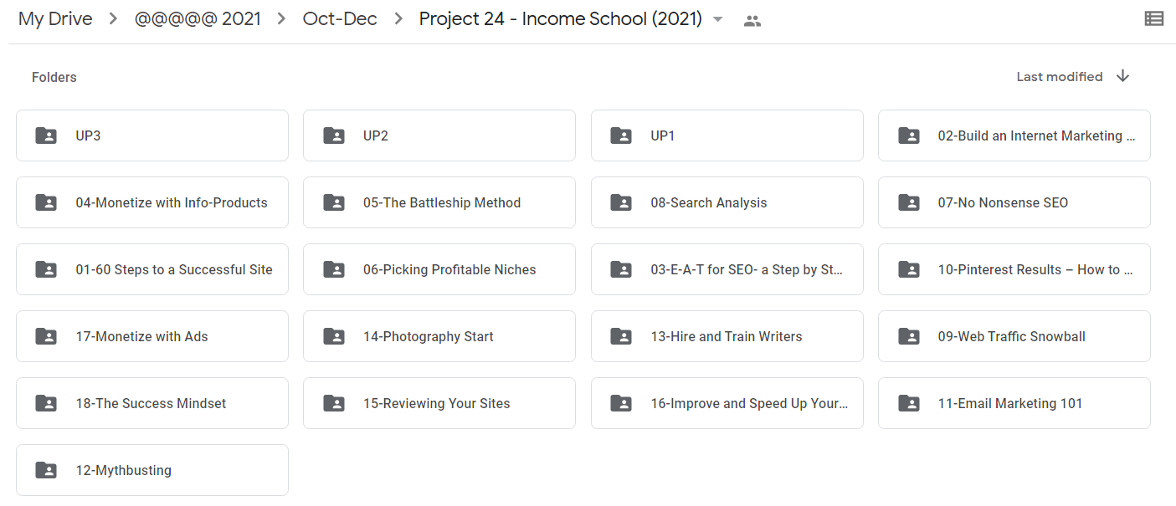Go to My Drive breadcrumb
The width and height of the screenshot is (1176, 506).
55,19
